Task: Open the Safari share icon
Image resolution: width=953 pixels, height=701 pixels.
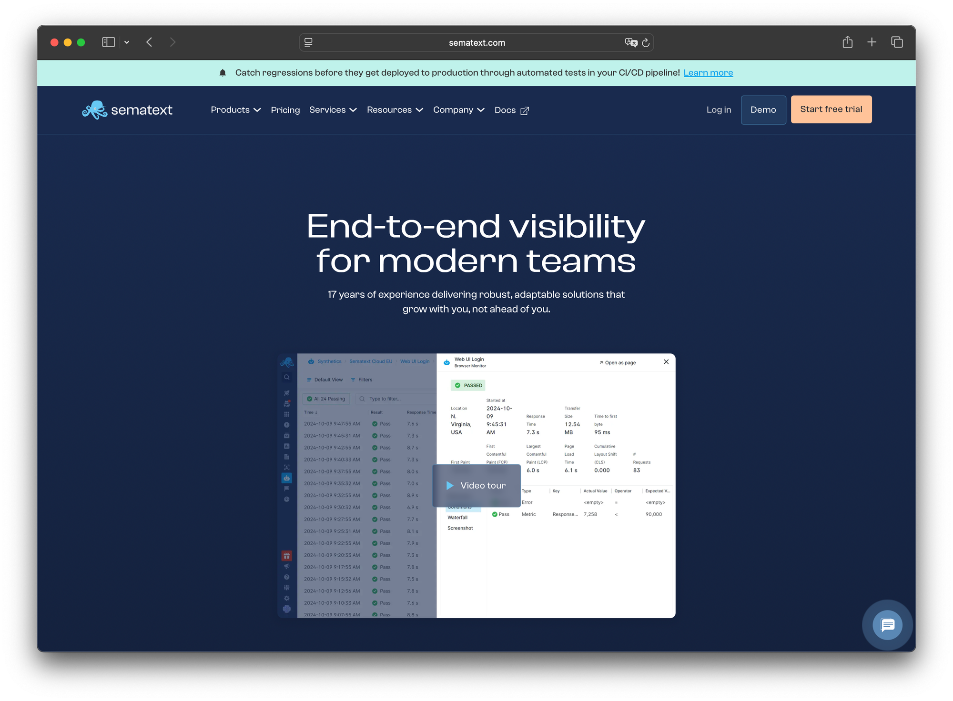Action: pyautogui.click(x=847, y=42)
